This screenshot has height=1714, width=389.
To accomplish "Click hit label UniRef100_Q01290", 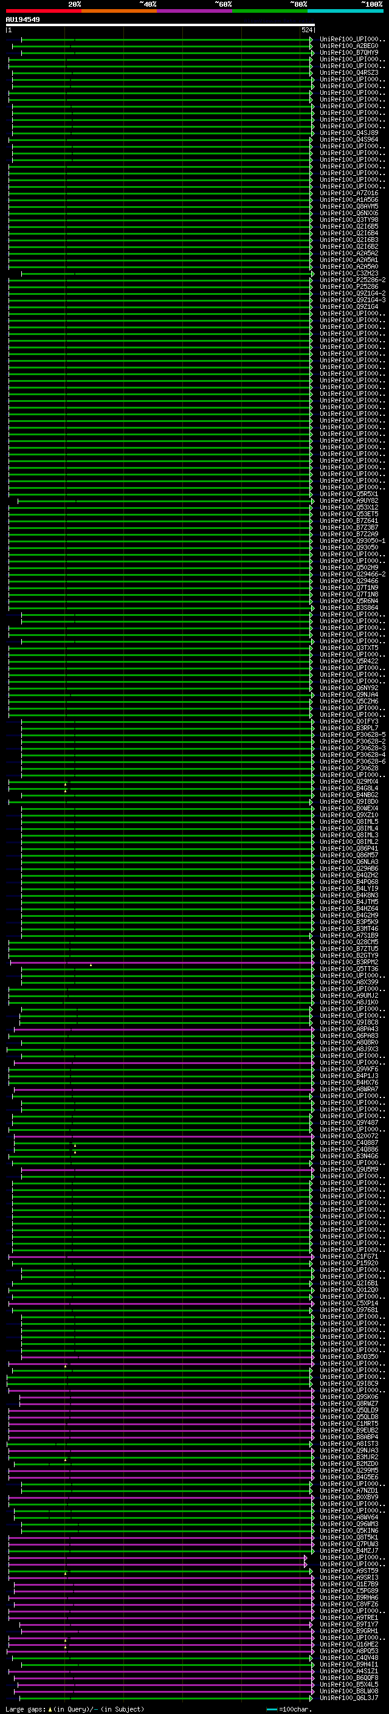I will 349,1290.
